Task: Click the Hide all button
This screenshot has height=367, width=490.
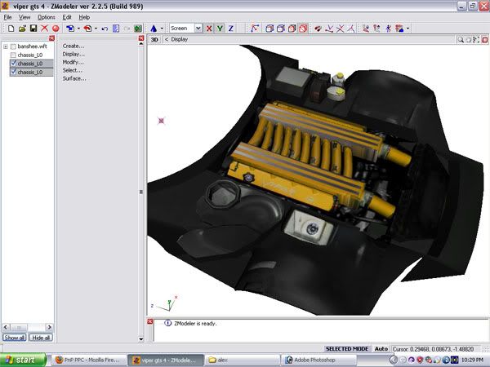Action: click(41, 337)
